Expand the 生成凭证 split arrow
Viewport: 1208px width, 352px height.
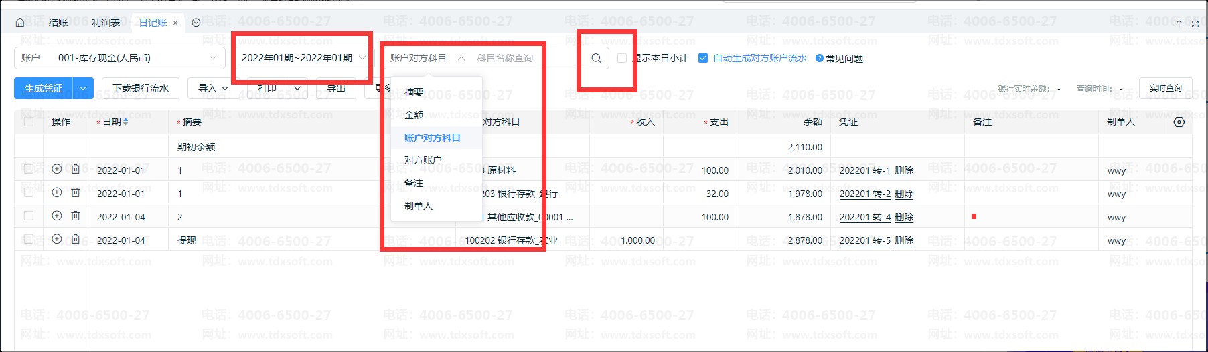[83, 88]
